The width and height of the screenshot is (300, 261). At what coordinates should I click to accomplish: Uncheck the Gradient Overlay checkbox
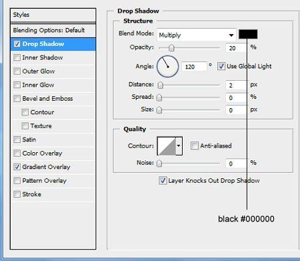click(17, 167)
